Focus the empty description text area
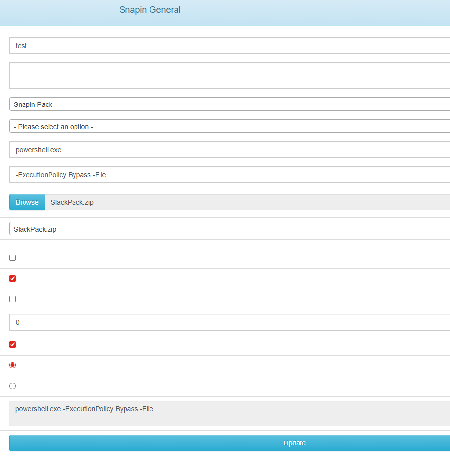Image resolution: width=450 pixels, height=467 pixels. [x=229, y=76]
